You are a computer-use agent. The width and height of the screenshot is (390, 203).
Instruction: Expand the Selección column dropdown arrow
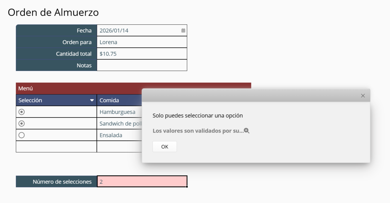pos(92,100)
